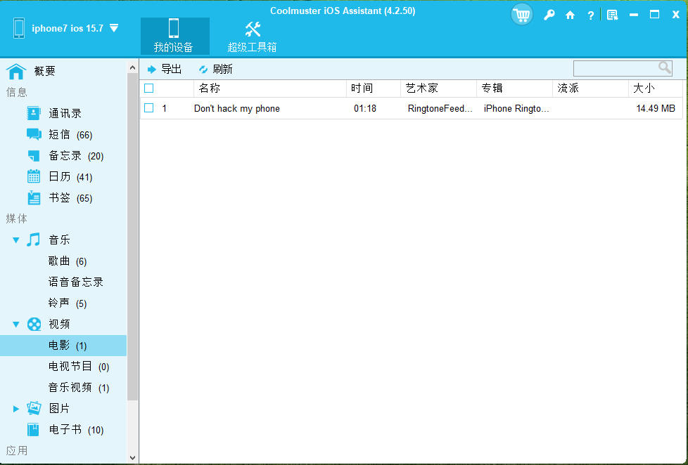
Task: Select 音乐视频 (1) in the sidebar
Action: coord(79,388)
